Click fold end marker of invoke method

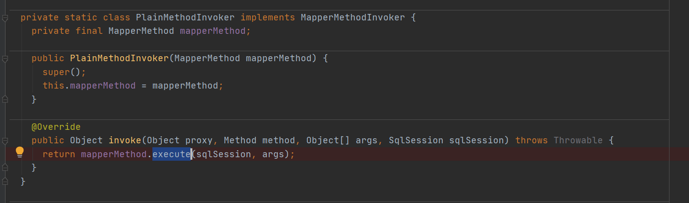[5, 168]
